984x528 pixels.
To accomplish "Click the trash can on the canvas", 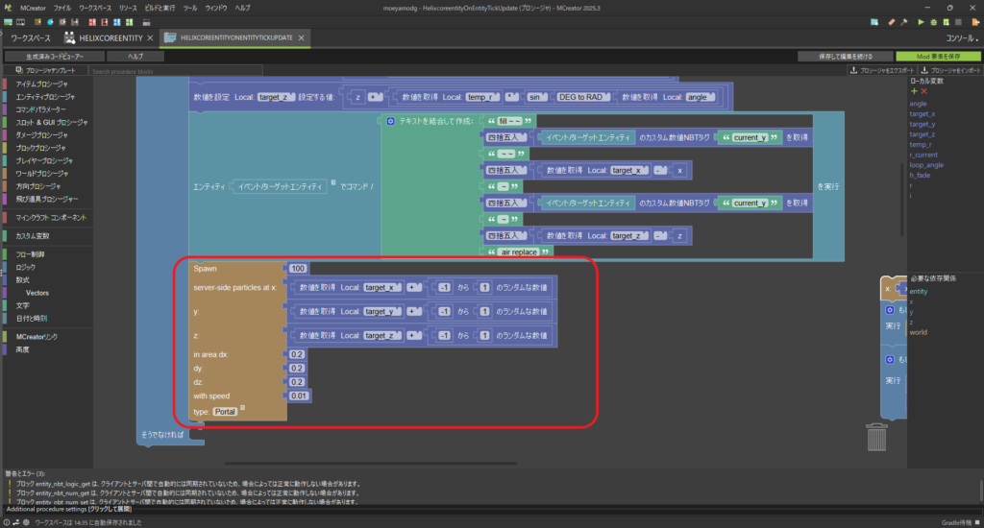I will tap(876, 437).
